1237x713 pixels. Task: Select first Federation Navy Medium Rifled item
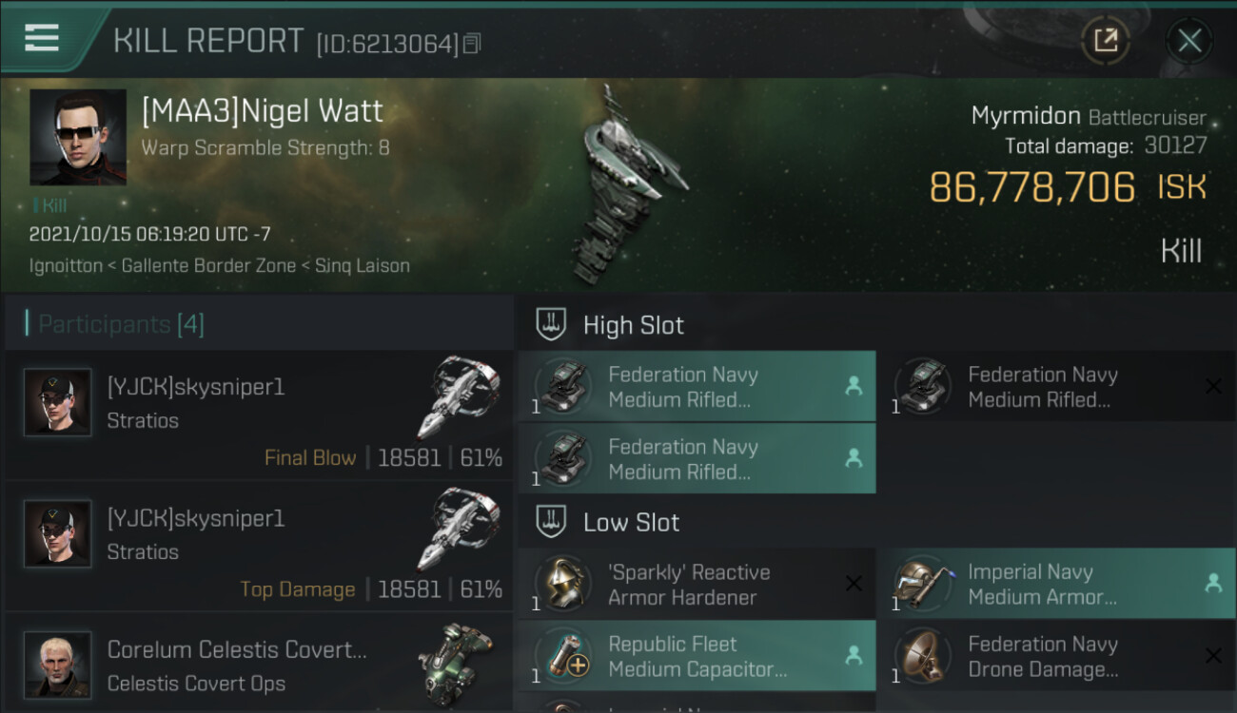tap(697, 387)
